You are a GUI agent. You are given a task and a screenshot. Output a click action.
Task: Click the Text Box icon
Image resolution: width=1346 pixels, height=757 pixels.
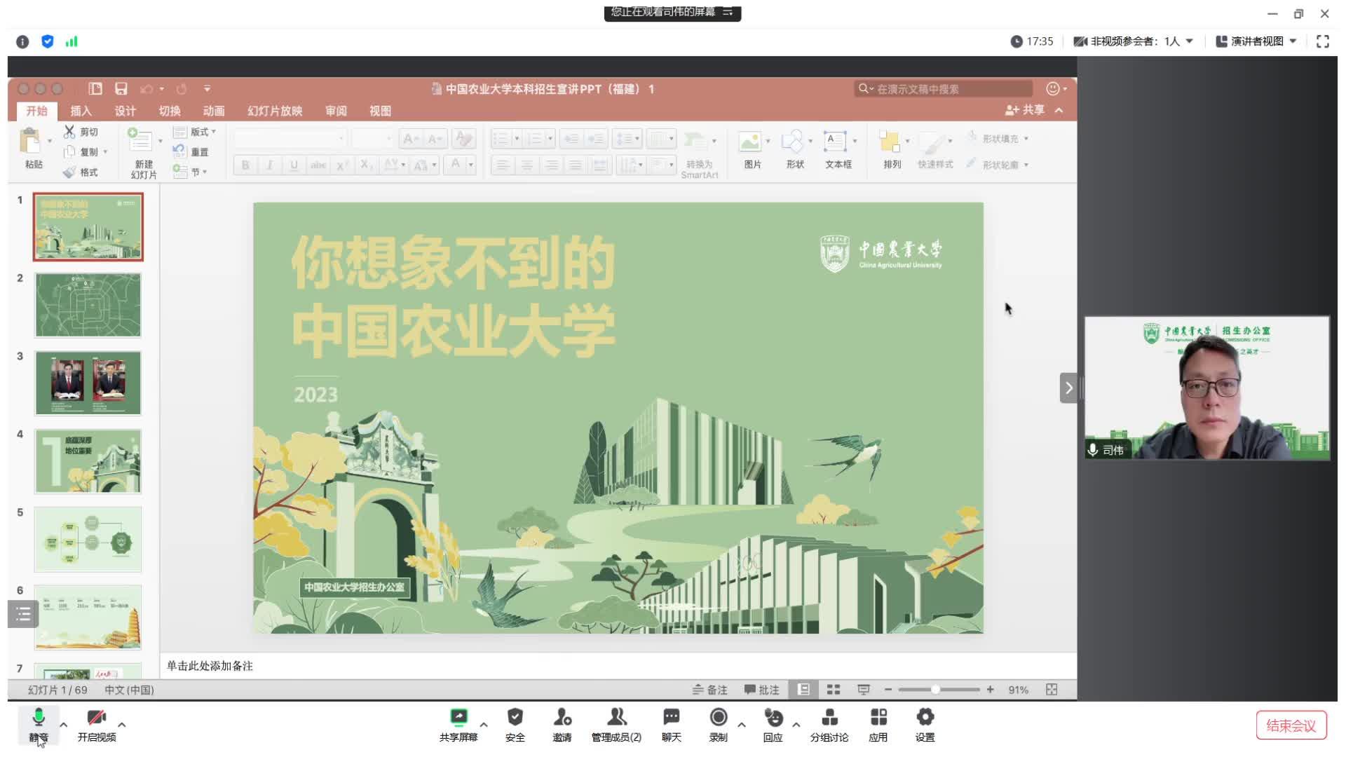click(x=834, y=142)
